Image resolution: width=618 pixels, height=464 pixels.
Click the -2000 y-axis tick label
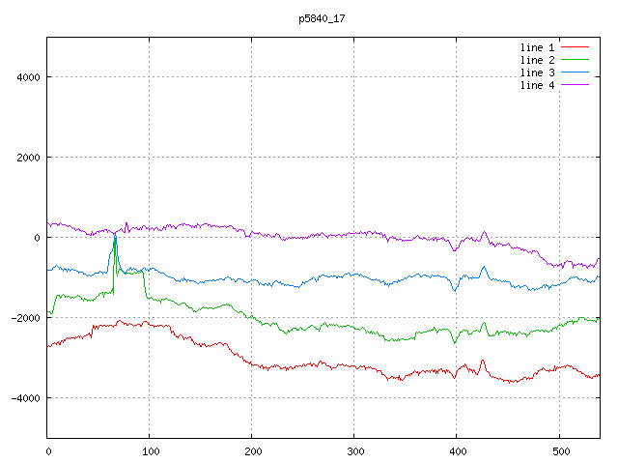[24, 318]
